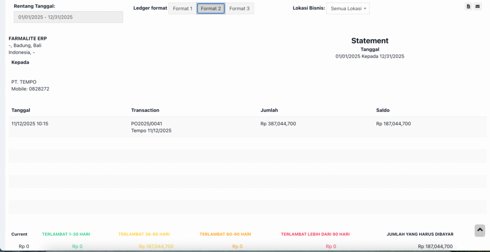This screenshot has width=490, height=252.
Task: Click the date range input field
Action: pyautogui.click(x=68, y=17)
